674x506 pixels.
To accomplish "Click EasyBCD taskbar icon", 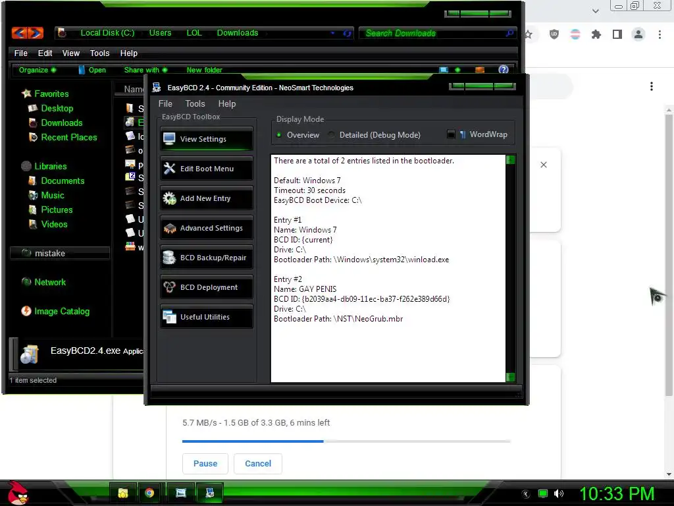I will [210, 493].
